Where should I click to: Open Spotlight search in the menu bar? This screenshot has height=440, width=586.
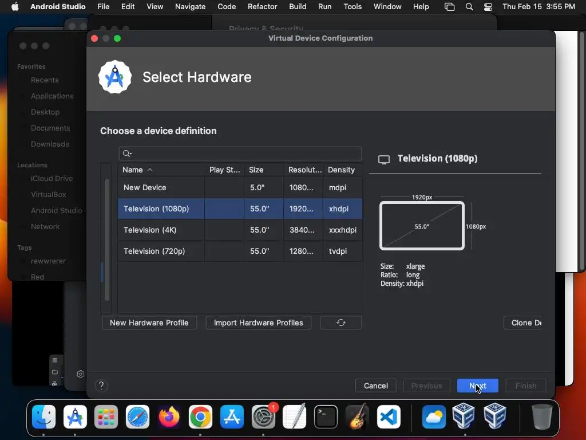[x=469, y=7]
